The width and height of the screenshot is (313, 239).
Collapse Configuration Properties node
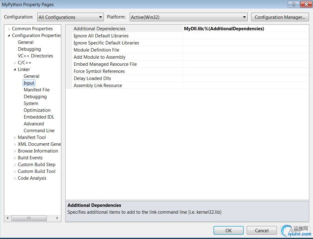coord(9,36)
